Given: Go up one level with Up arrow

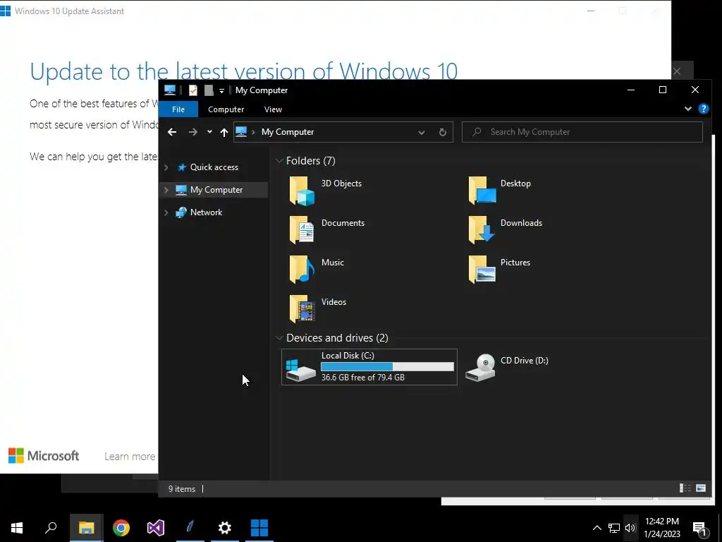Looking at the screenshot, I should [224, 132].
